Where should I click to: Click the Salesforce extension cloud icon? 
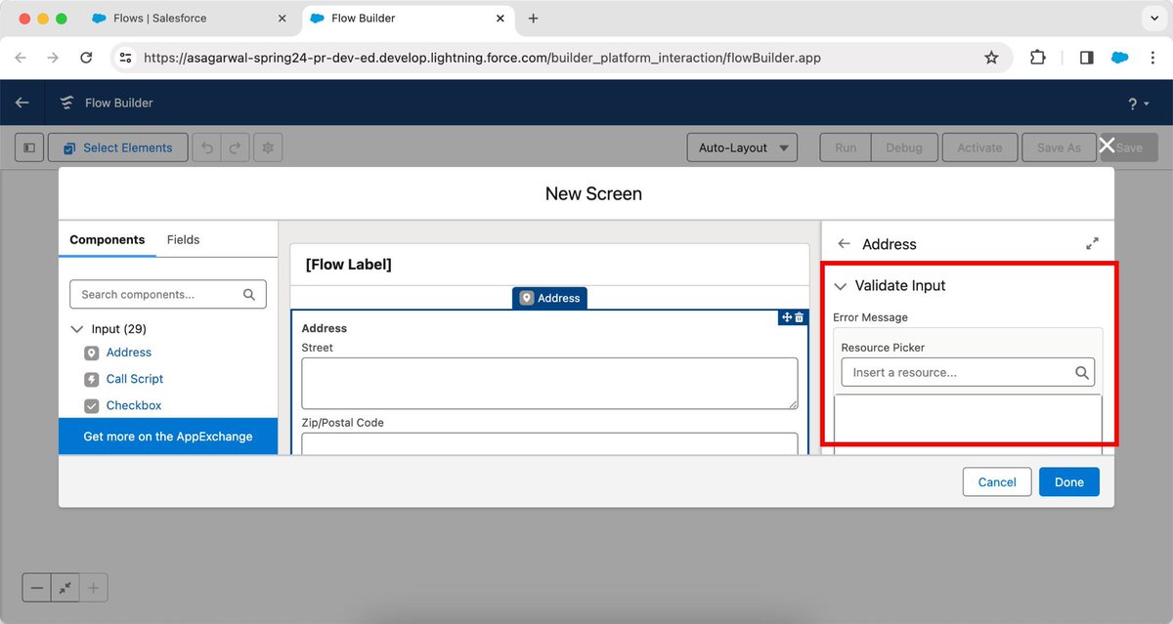[x=1120, y=58]
